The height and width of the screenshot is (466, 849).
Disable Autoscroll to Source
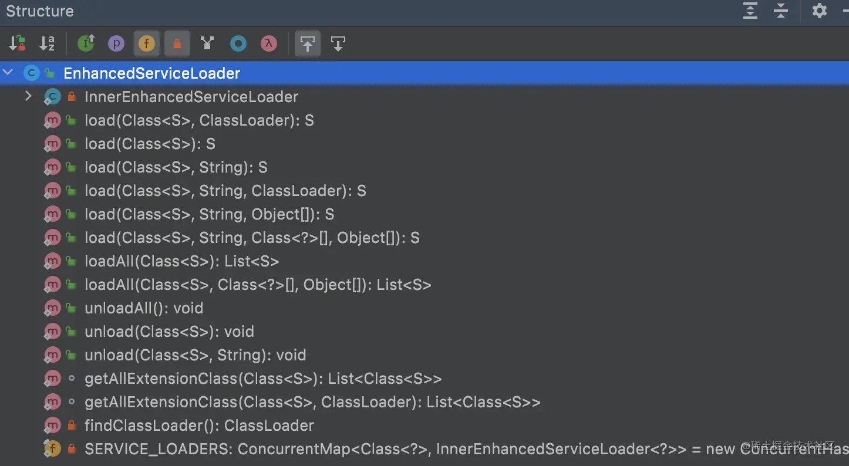(308, 43)
